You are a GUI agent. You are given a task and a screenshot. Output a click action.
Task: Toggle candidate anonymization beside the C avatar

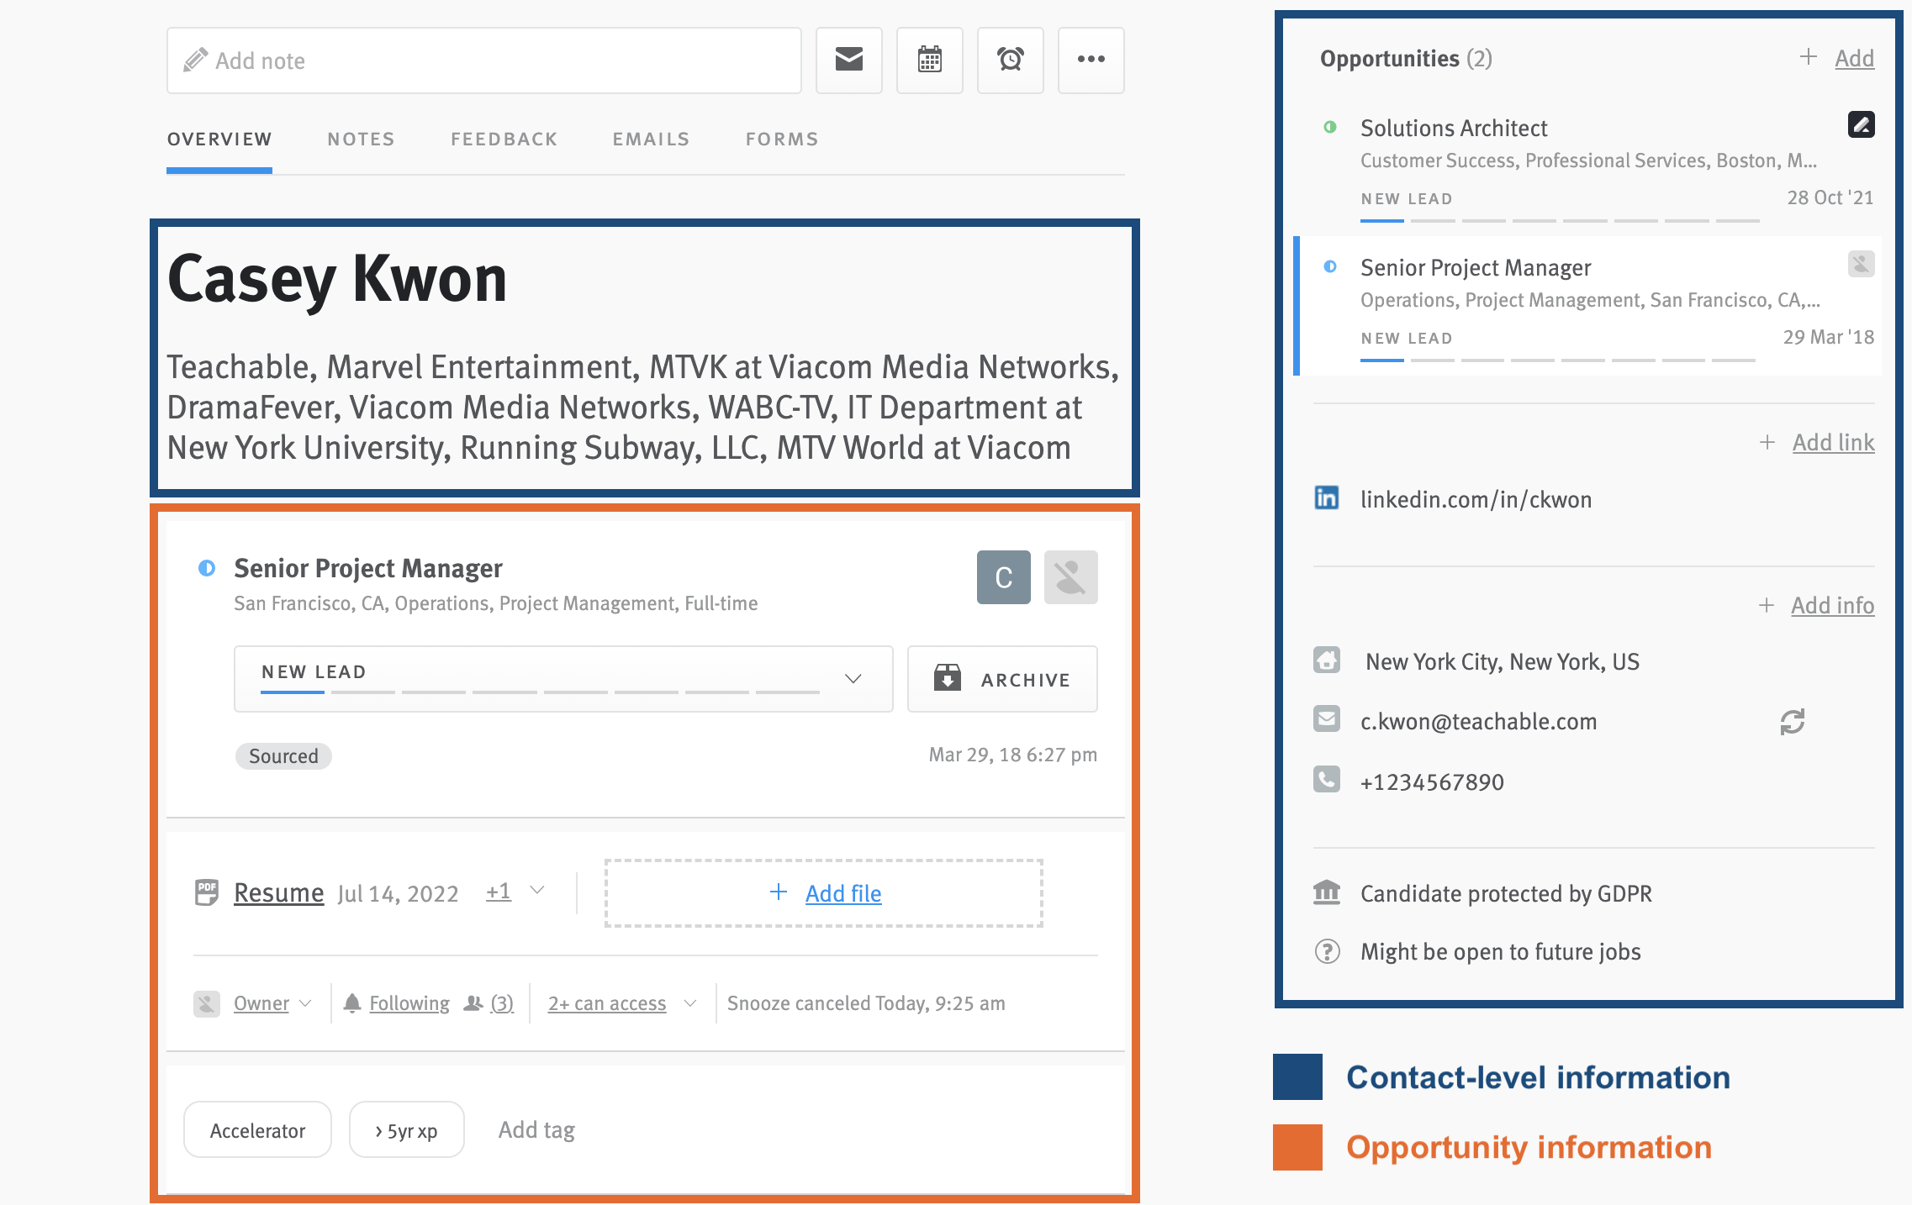coord(1070,576)
